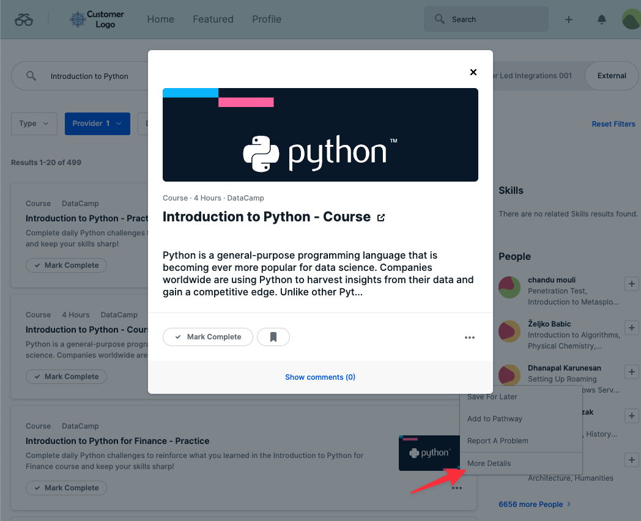Open Željko Babic's profile name link
This screenshot has height=521, width=641.
coord(549,323)
